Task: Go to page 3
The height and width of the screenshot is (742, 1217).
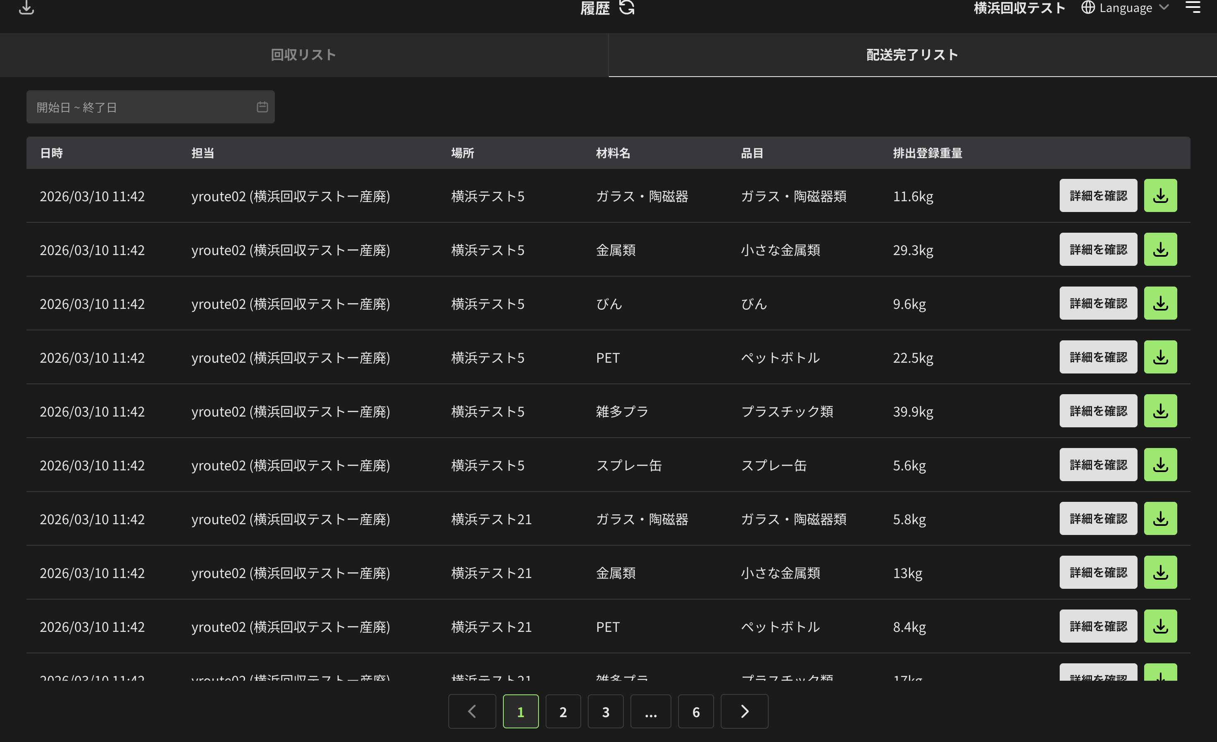Action: pos(606,711)
